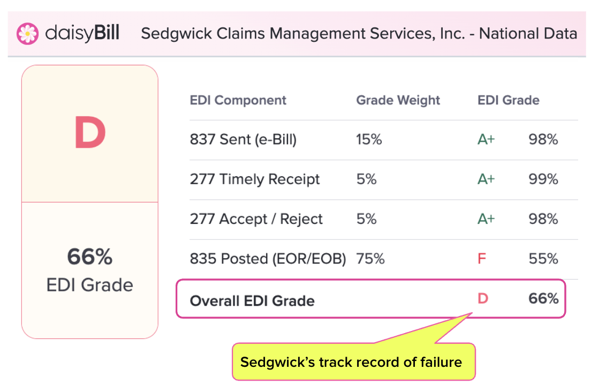Viewport: 591px width, 392px height.
Task: Click the A+ grade for 277 Timely Receipt
Action: [x=486, y=179]
